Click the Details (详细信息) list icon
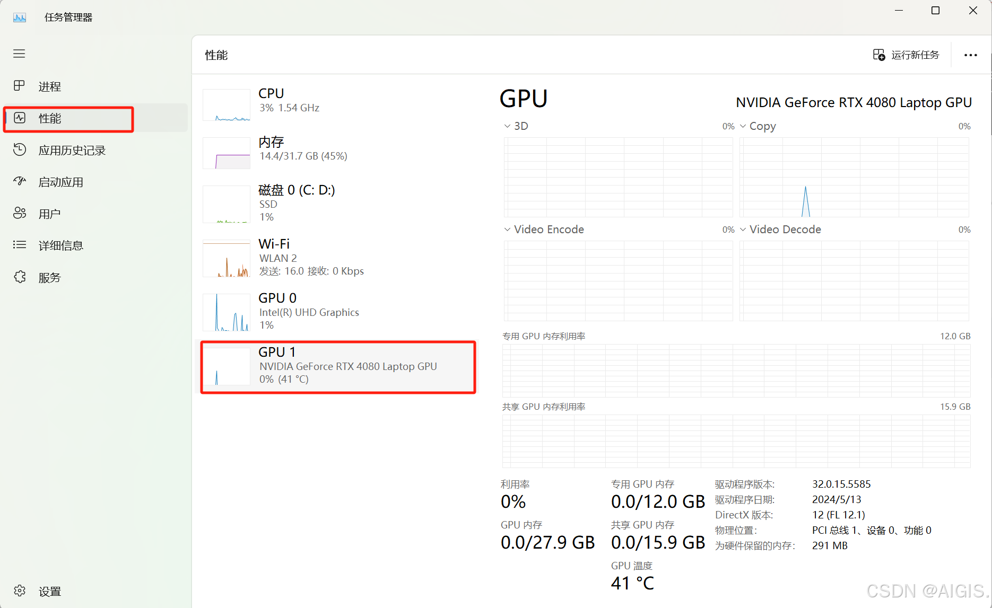Viewport: 992px width, 608px height. click(20, 245)
